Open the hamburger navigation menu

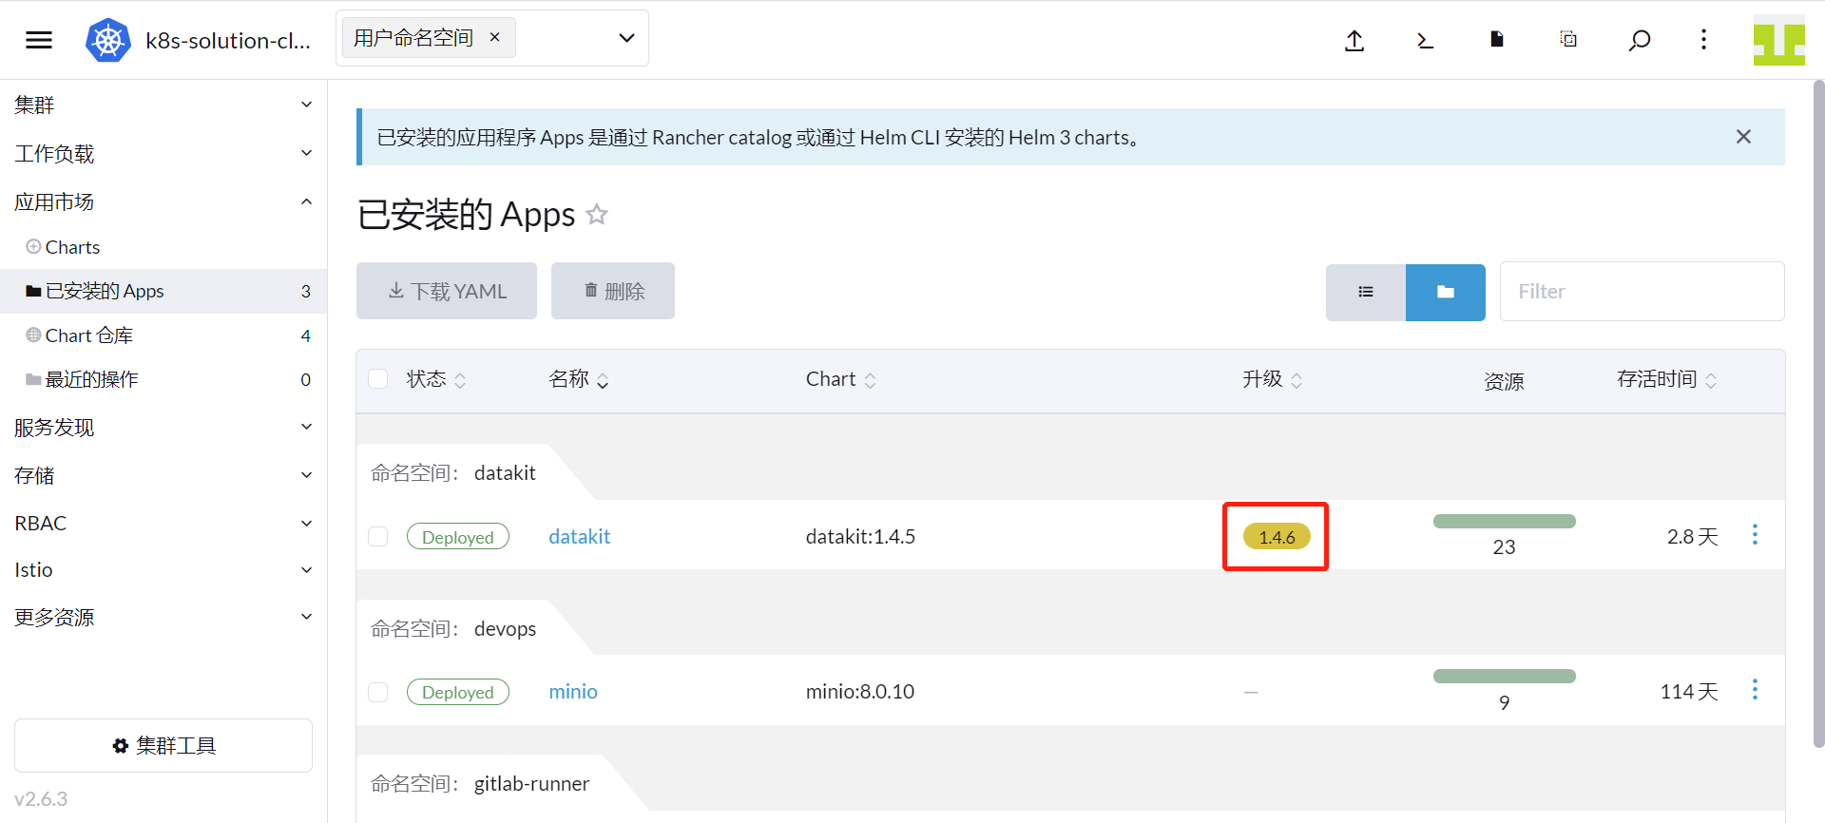coord(39,40)
